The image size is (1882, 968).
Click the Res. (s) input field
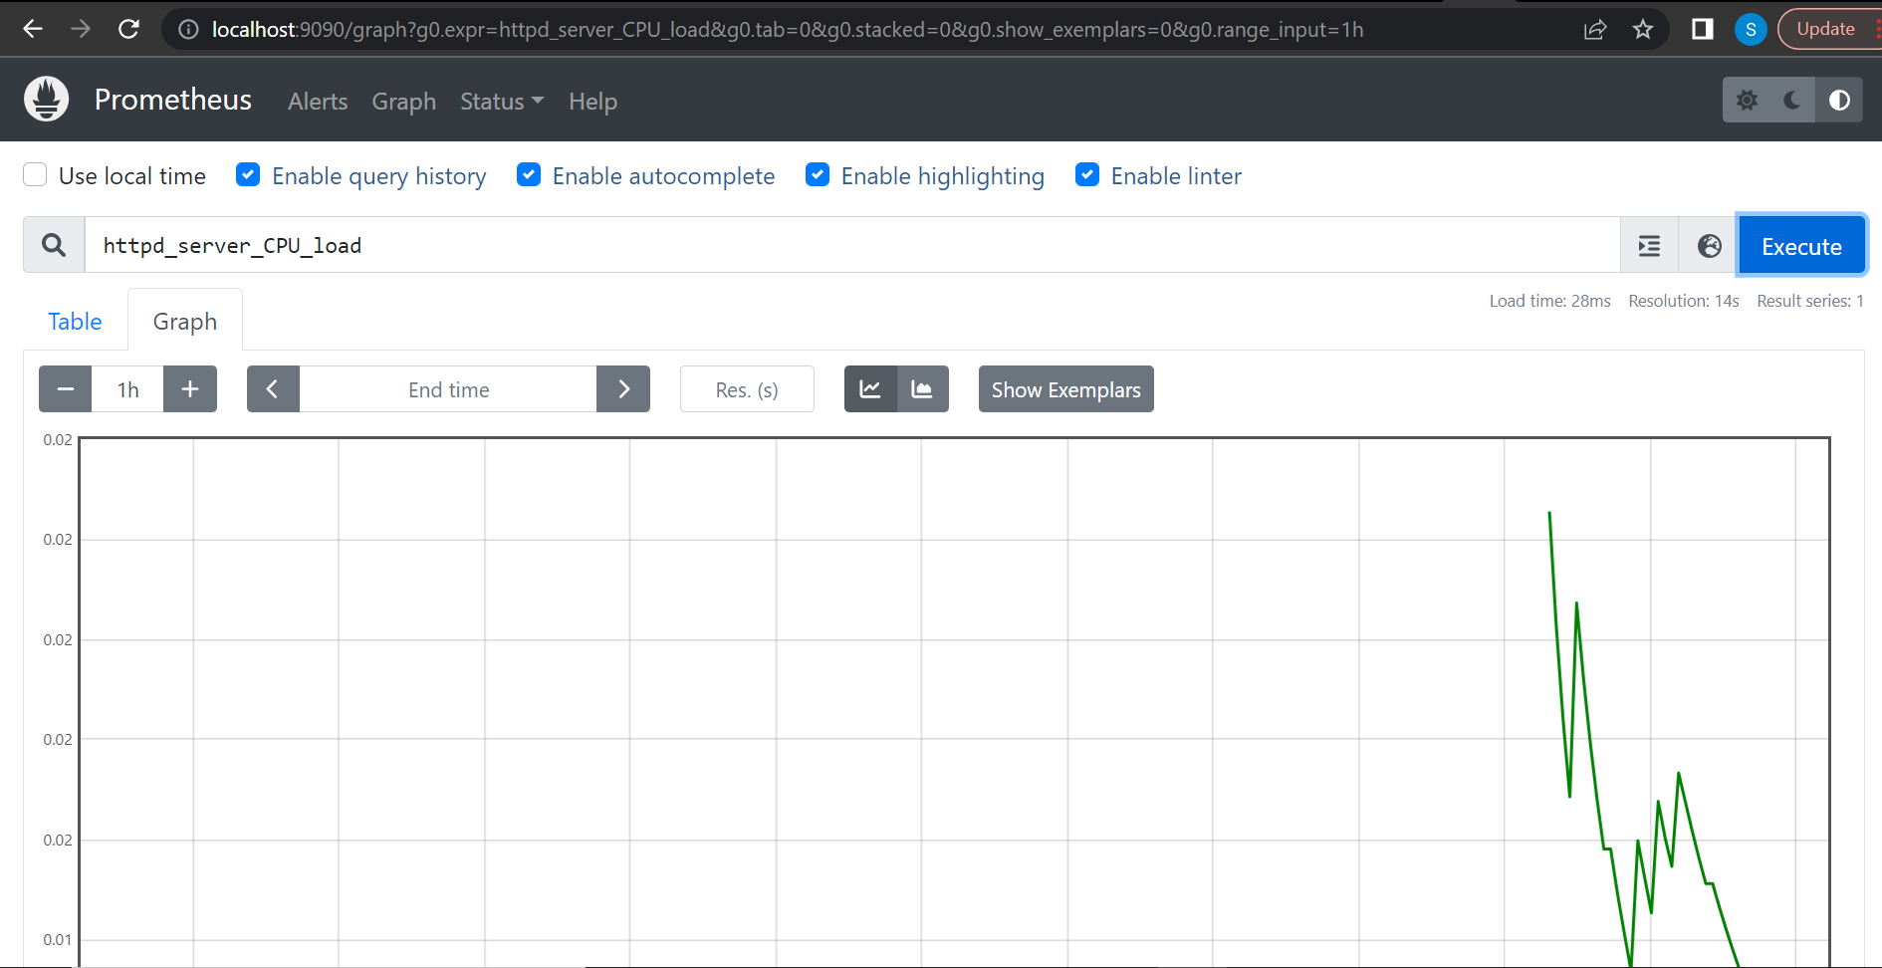point(747,388)
